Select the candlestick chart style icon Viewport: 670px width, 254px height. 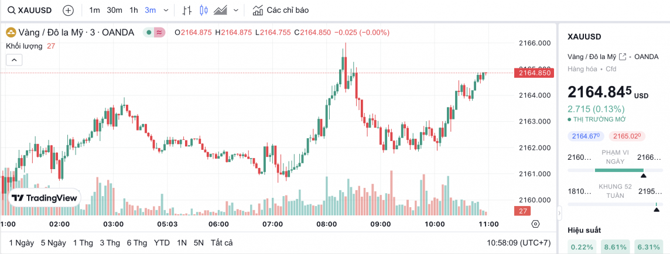204,10
